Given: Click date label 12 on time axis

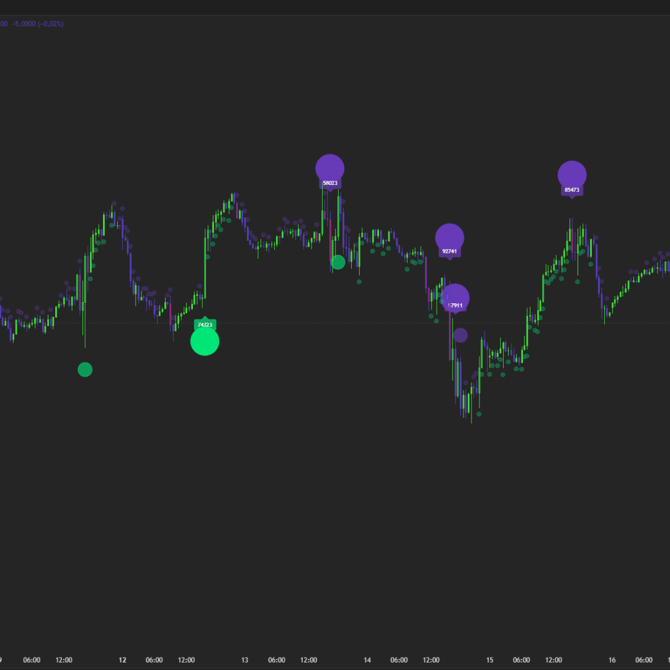Looking at the screenshot, I should click(123, 660).
